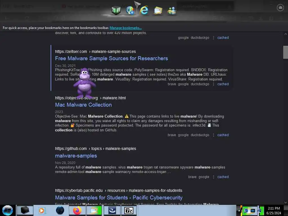This screenshot has width=288, height=216.
Task: Open the green window taskbar icon
Action: click(x=94, y=210)
